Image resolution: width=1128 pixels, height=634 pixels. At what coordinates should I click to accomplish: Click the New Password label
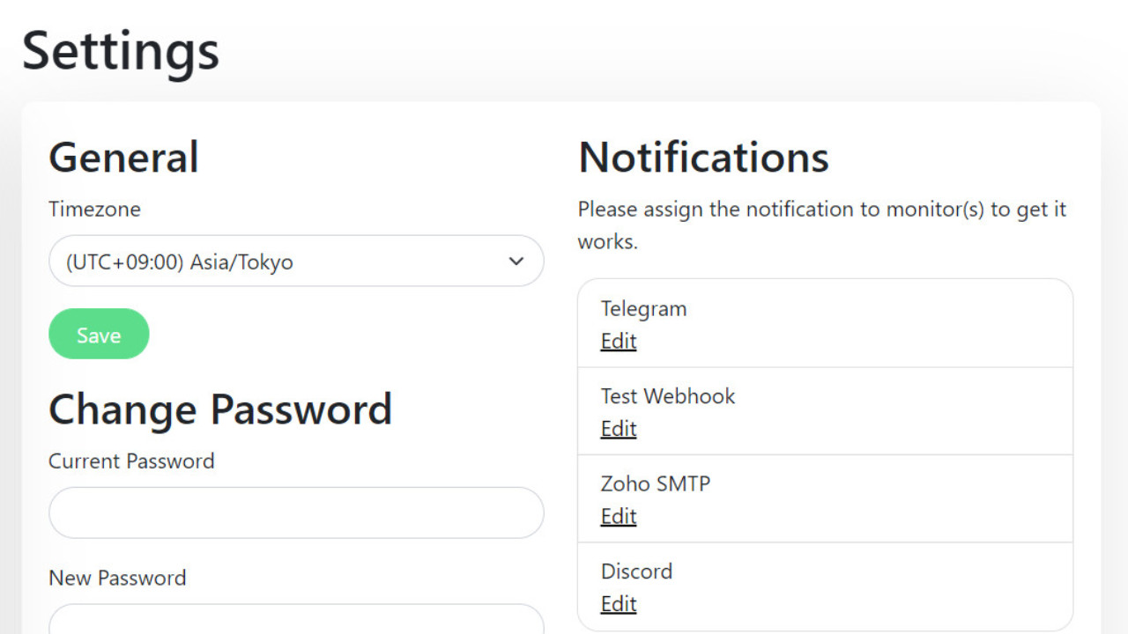pos(117,579)
